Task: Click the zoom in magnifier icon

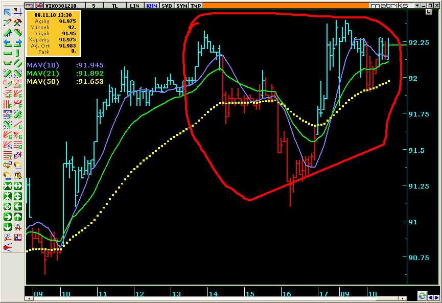Action: pos(17,227)
